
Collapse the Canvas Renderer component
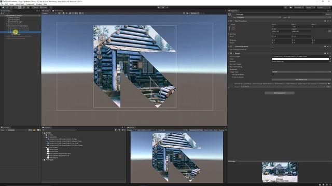click(x=229, y=47)
